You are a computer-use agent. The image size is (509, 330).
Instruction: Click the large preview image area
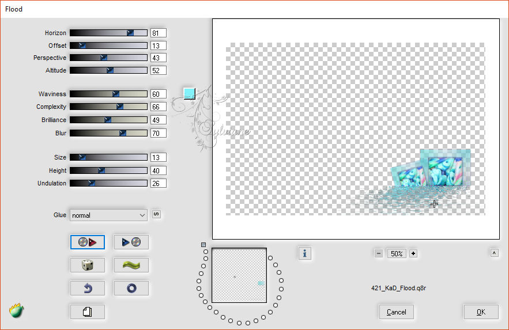tap(356, 129)
